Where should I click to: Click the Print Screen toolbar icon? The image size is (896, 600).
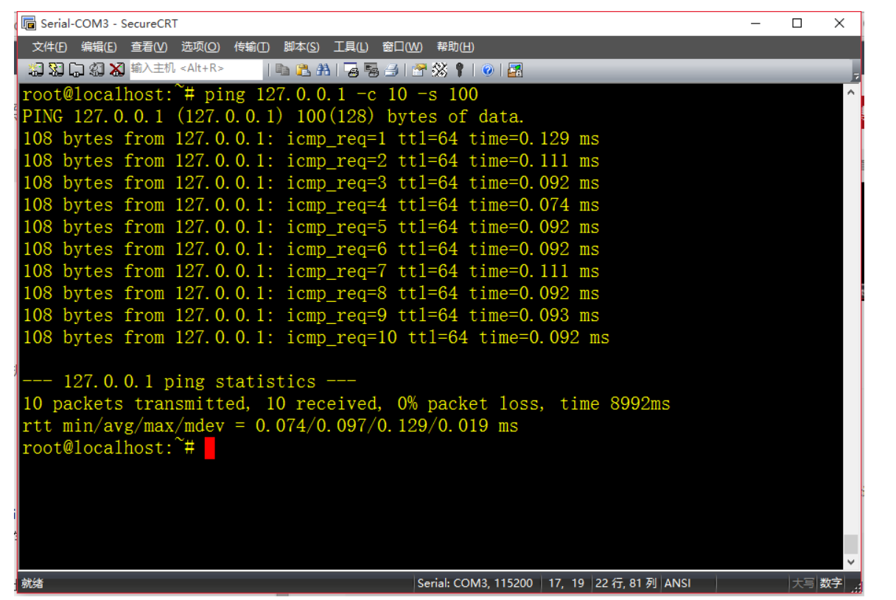click(x=351, y=70)
